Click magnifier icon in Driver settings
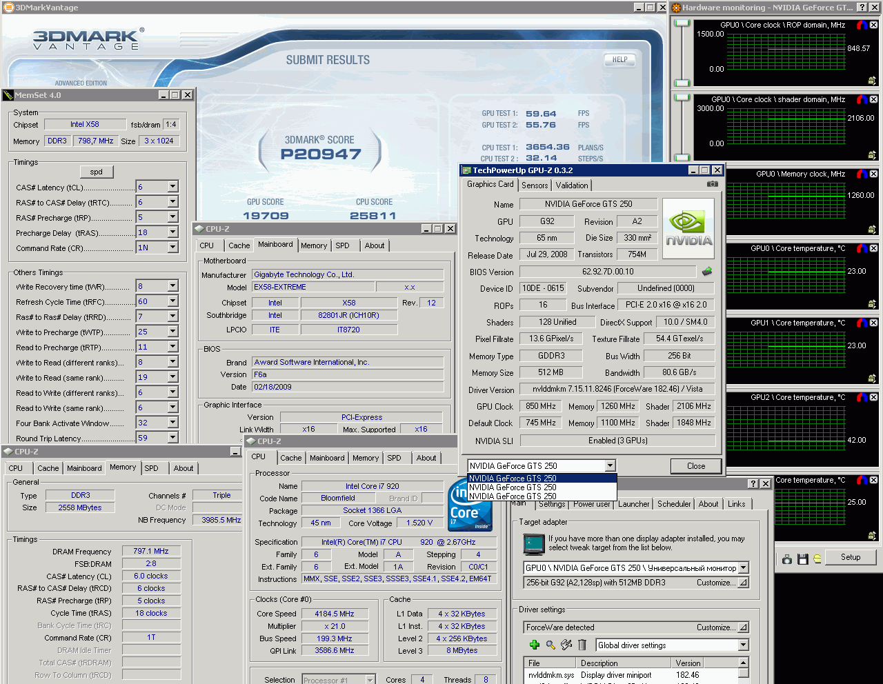Viewport: 883px width, 684px height. coord(550,645)
